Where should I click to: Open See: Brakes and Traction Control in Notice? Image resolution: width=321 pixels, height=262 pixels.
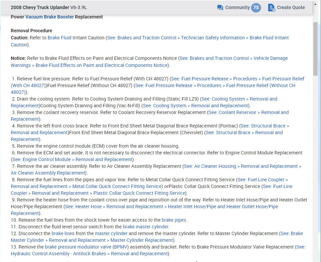pyautogui.click(x=214, y=58)
